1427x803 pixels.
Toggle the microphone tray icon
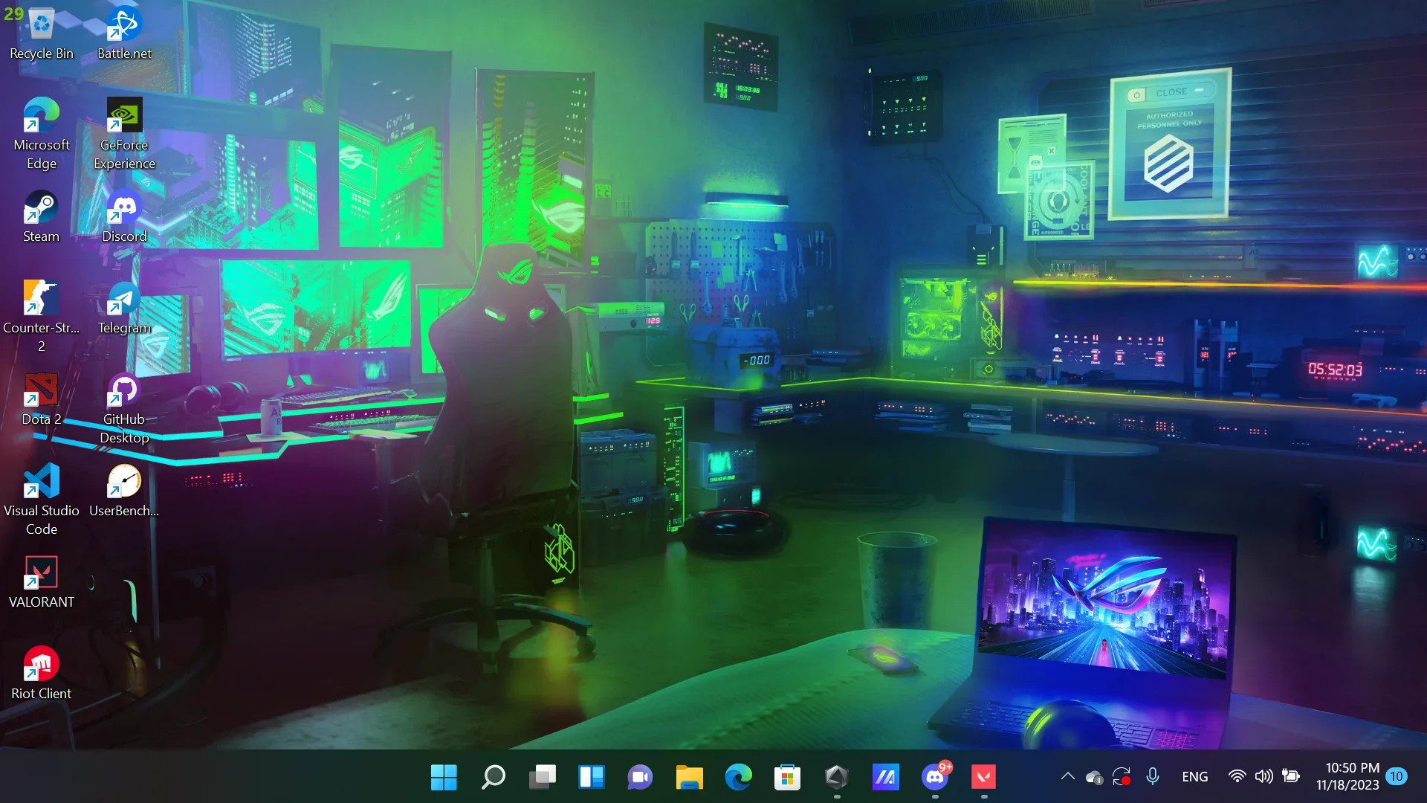[1153, 777]
